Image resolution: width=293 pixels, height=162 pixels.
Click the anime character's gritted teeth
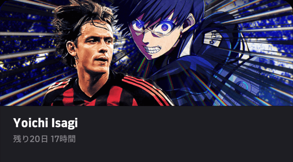click(153, 50)
